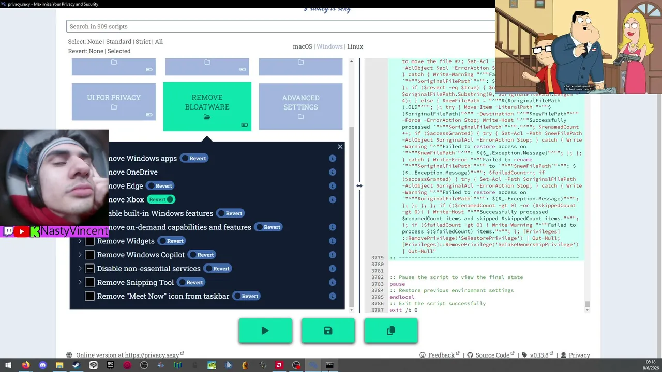
Task: Open info for Disable non-essential services
Action: tap(333, 269)
